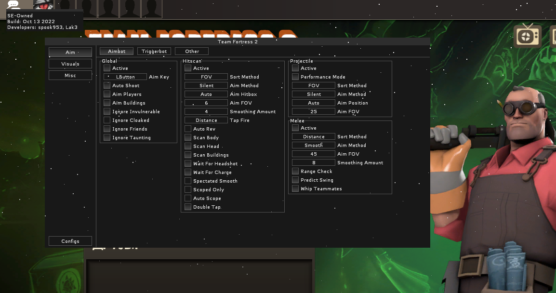This screenshot has width=556, height=293.
Task: Toggle Ignore Friends checkbox
Action: (107, 129)
